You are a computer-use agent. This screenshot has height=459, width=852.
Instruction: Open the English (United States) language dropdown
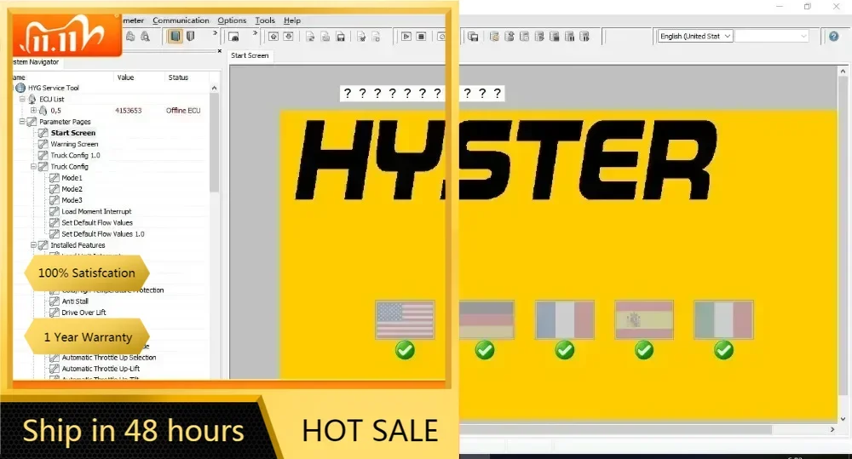[695, 36]
